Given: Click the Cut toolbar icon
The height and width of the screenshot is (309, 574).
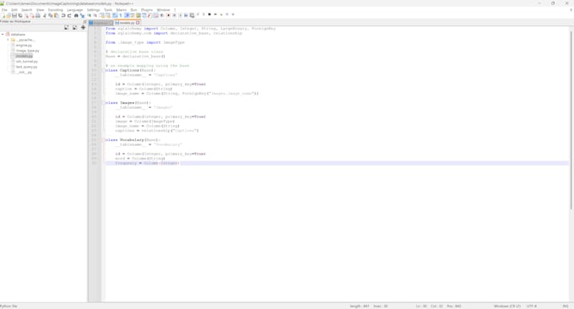Looking at the screenshot, I should click(45, 15).
